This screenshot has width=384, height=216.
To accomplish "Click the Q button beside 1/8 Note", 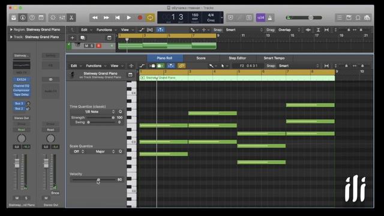I will [120, 112].
